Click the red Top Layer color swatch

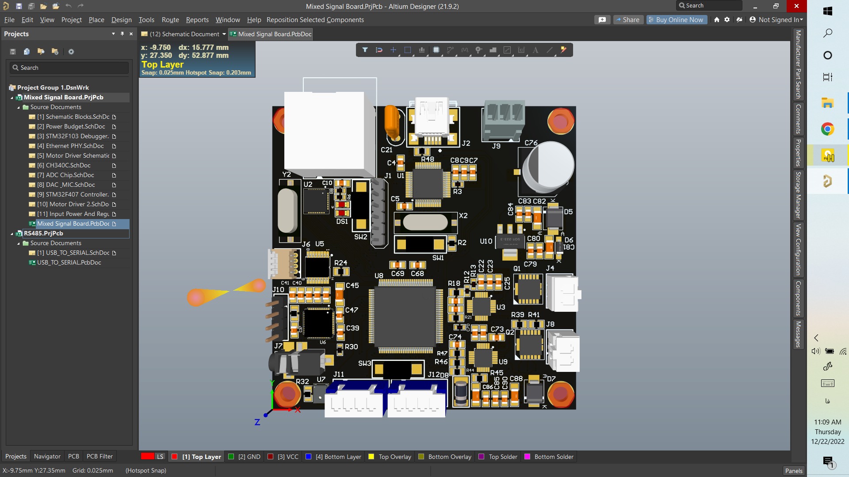click(175, 457)
